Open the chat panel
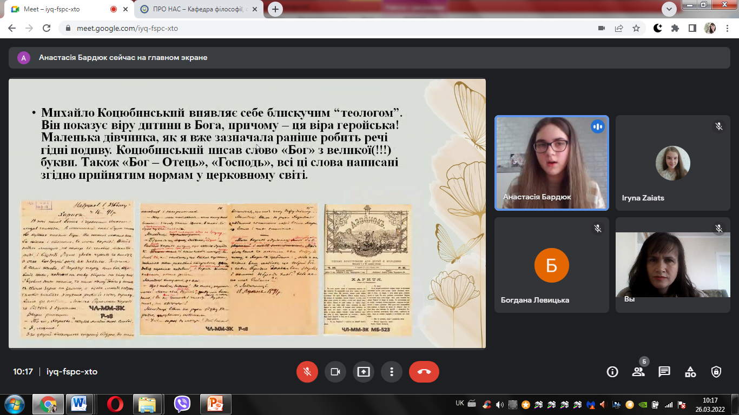Image resolution: width=739 pixels, height=415 pixels. point(664,372)
